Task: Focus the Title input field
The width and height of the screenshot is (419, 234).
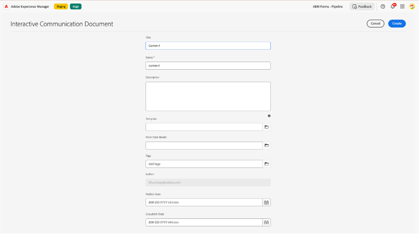Action: pos(208,46)
